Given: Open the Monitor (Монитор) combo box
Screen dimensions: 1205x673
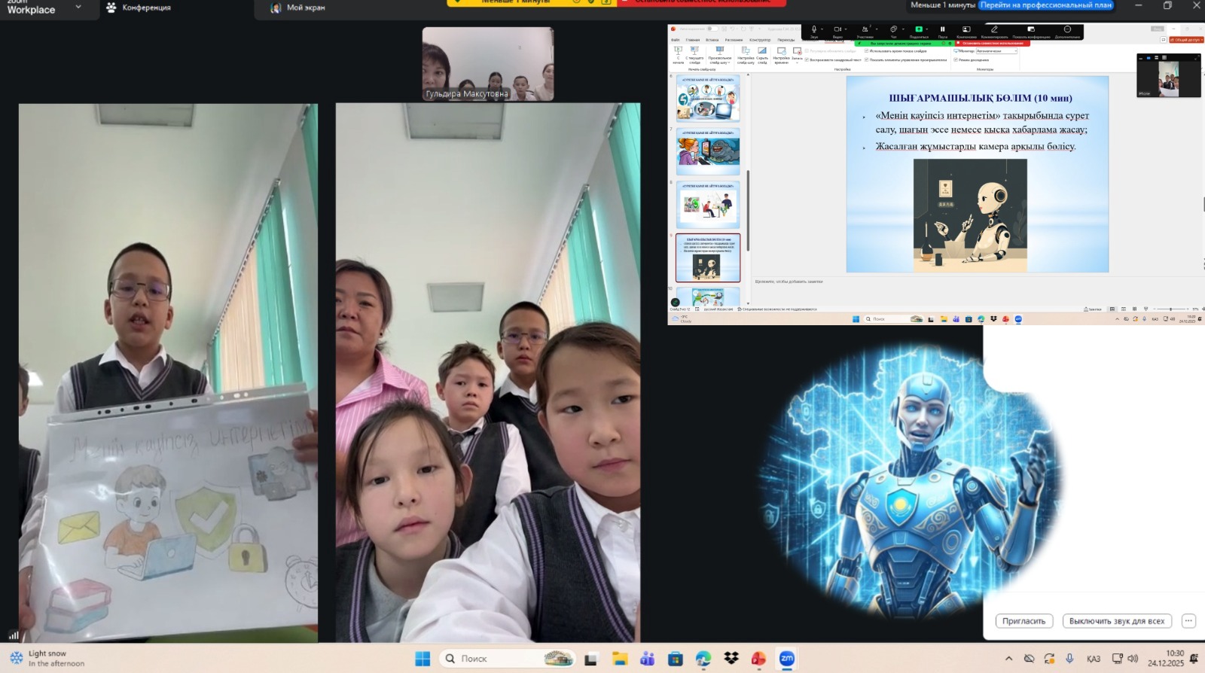Looking at the screenshot, I should (x=996, y=51).
